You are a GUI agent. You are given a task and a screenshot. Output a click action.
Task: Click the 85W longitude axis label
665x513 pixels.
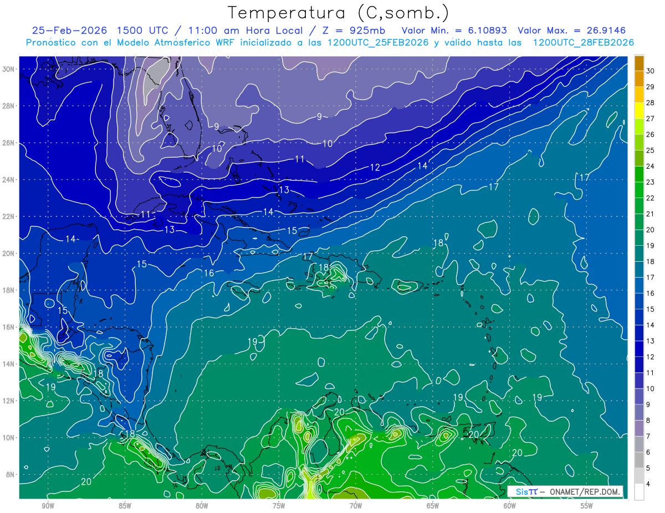click(x=125, y=506)
